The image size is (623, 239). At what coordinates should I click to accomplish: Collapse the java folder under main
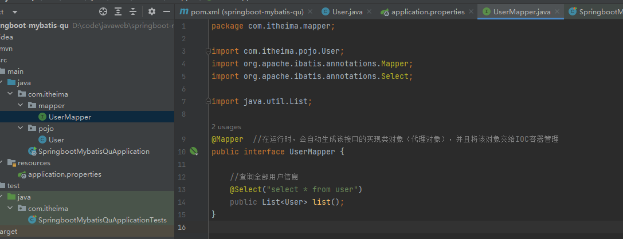2,83
